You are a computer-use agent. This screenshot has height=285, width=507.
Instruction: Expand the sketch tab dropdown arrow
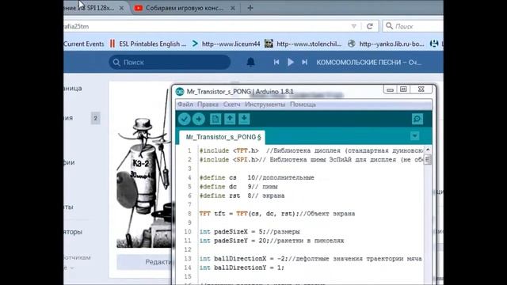414,136
